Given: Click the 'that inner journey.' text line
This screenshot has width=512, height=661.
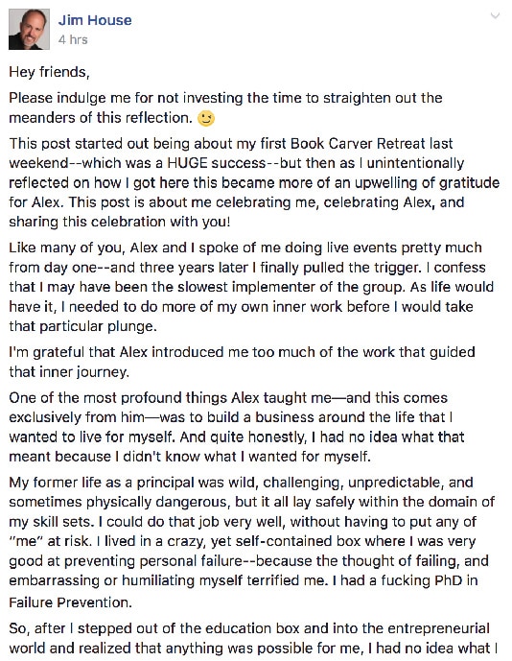Looking at the screenshot, I should pyautogui.click(x=69, y=372).
